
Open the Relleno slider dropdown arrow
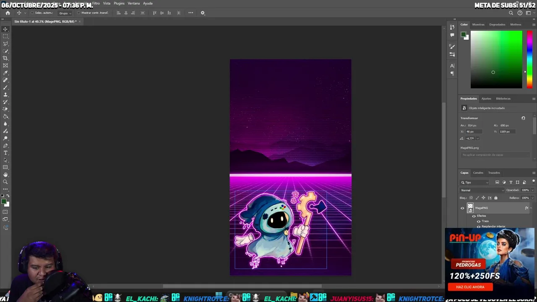pyautogui.click(x=532, y=198)
